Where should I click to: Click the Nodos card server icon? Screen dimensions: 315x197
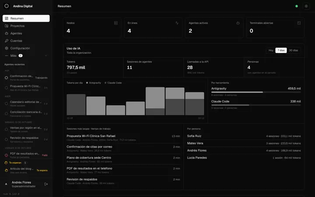(x=116, y=23)
